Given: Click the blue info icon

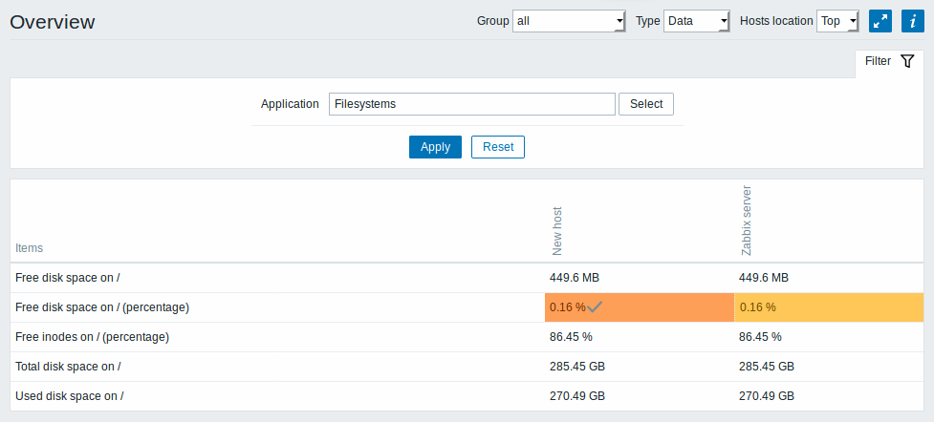Looking at the screenshot, I should click(913, 21).
